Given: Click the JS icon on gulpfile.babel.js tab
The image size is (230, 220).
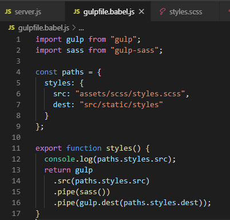Looking at the screenshot, I should coord(77,11).
